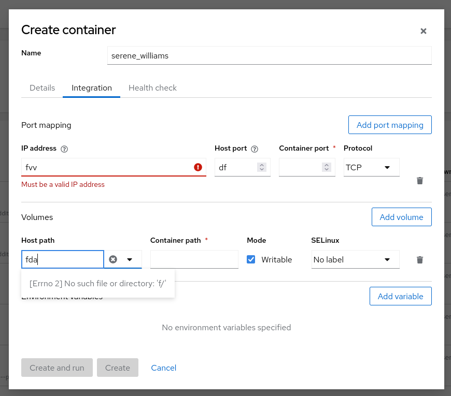Image resolution: width=451 pixels, height=396 pixels.
Task: Clear the Host path with the x icon
Action: 113,259
